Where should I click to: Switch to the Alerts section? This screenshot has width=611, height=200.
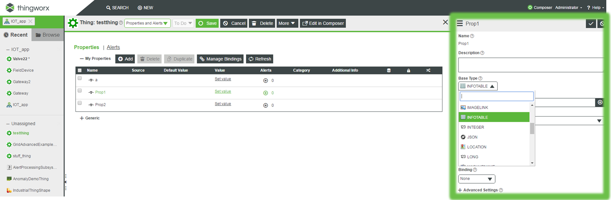(x=113, y=47)
